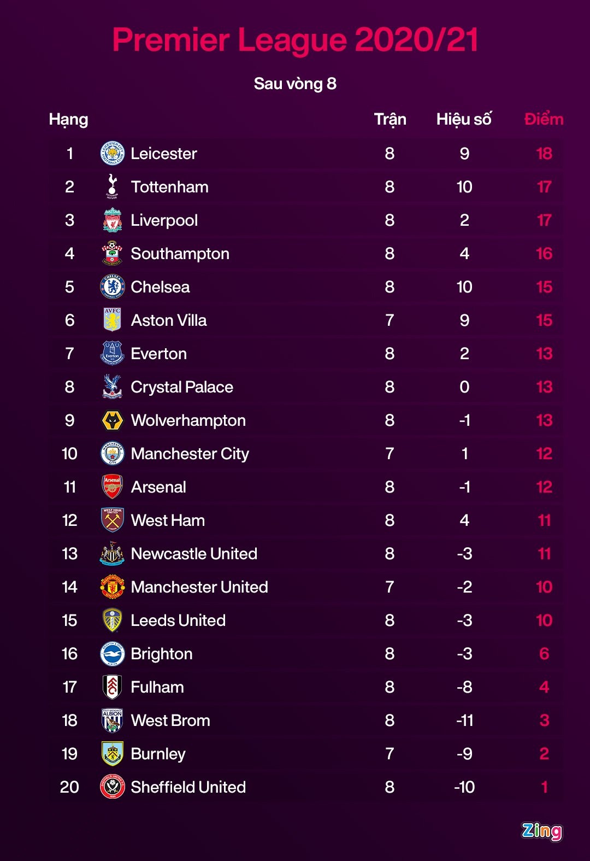Viewport: 590px width, 861px height.
Task: Click the Aston Villa team name
Action: [169, 320]
